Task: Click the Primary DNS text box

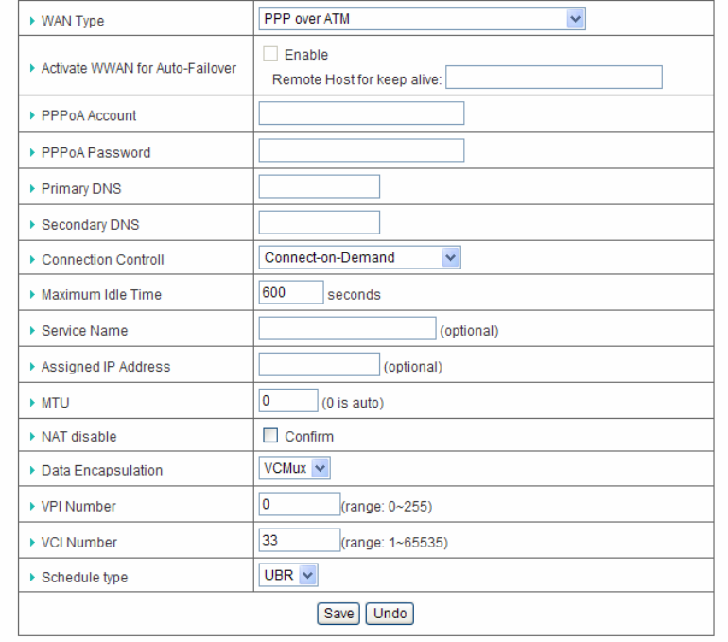Action: pyautogui.click(x=319, y=186)
